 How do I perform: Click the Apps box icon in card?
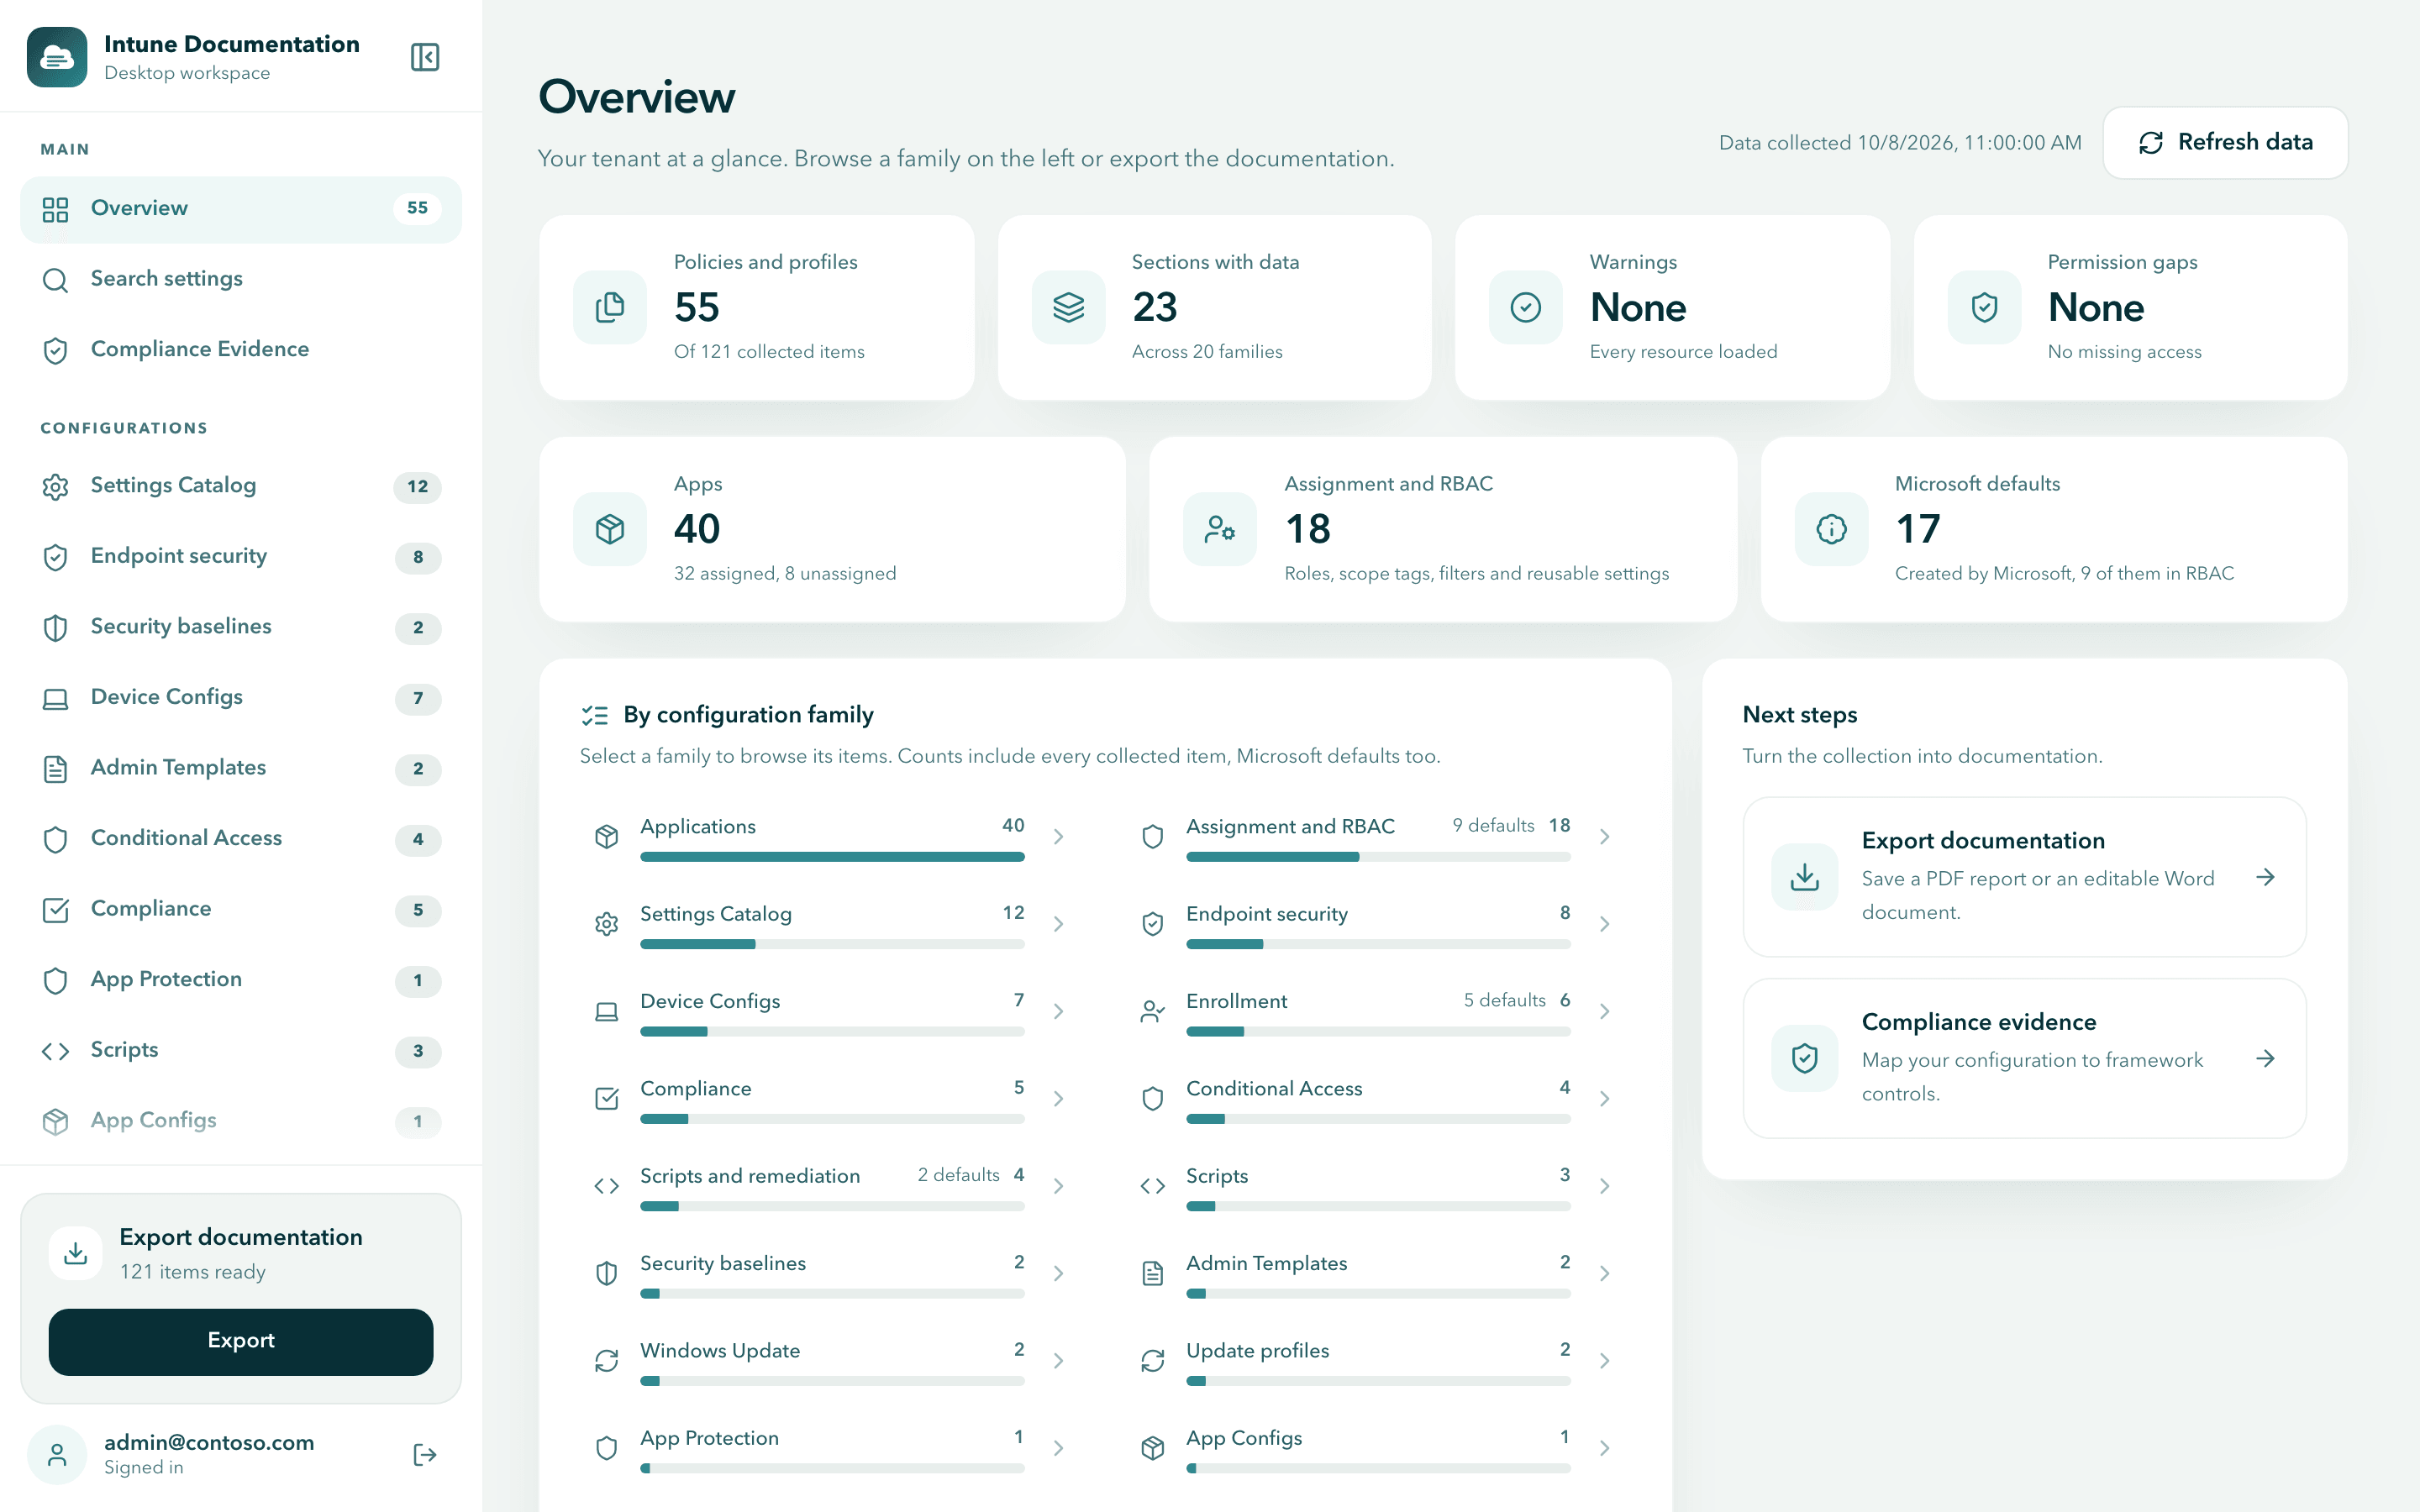[610, 529]
